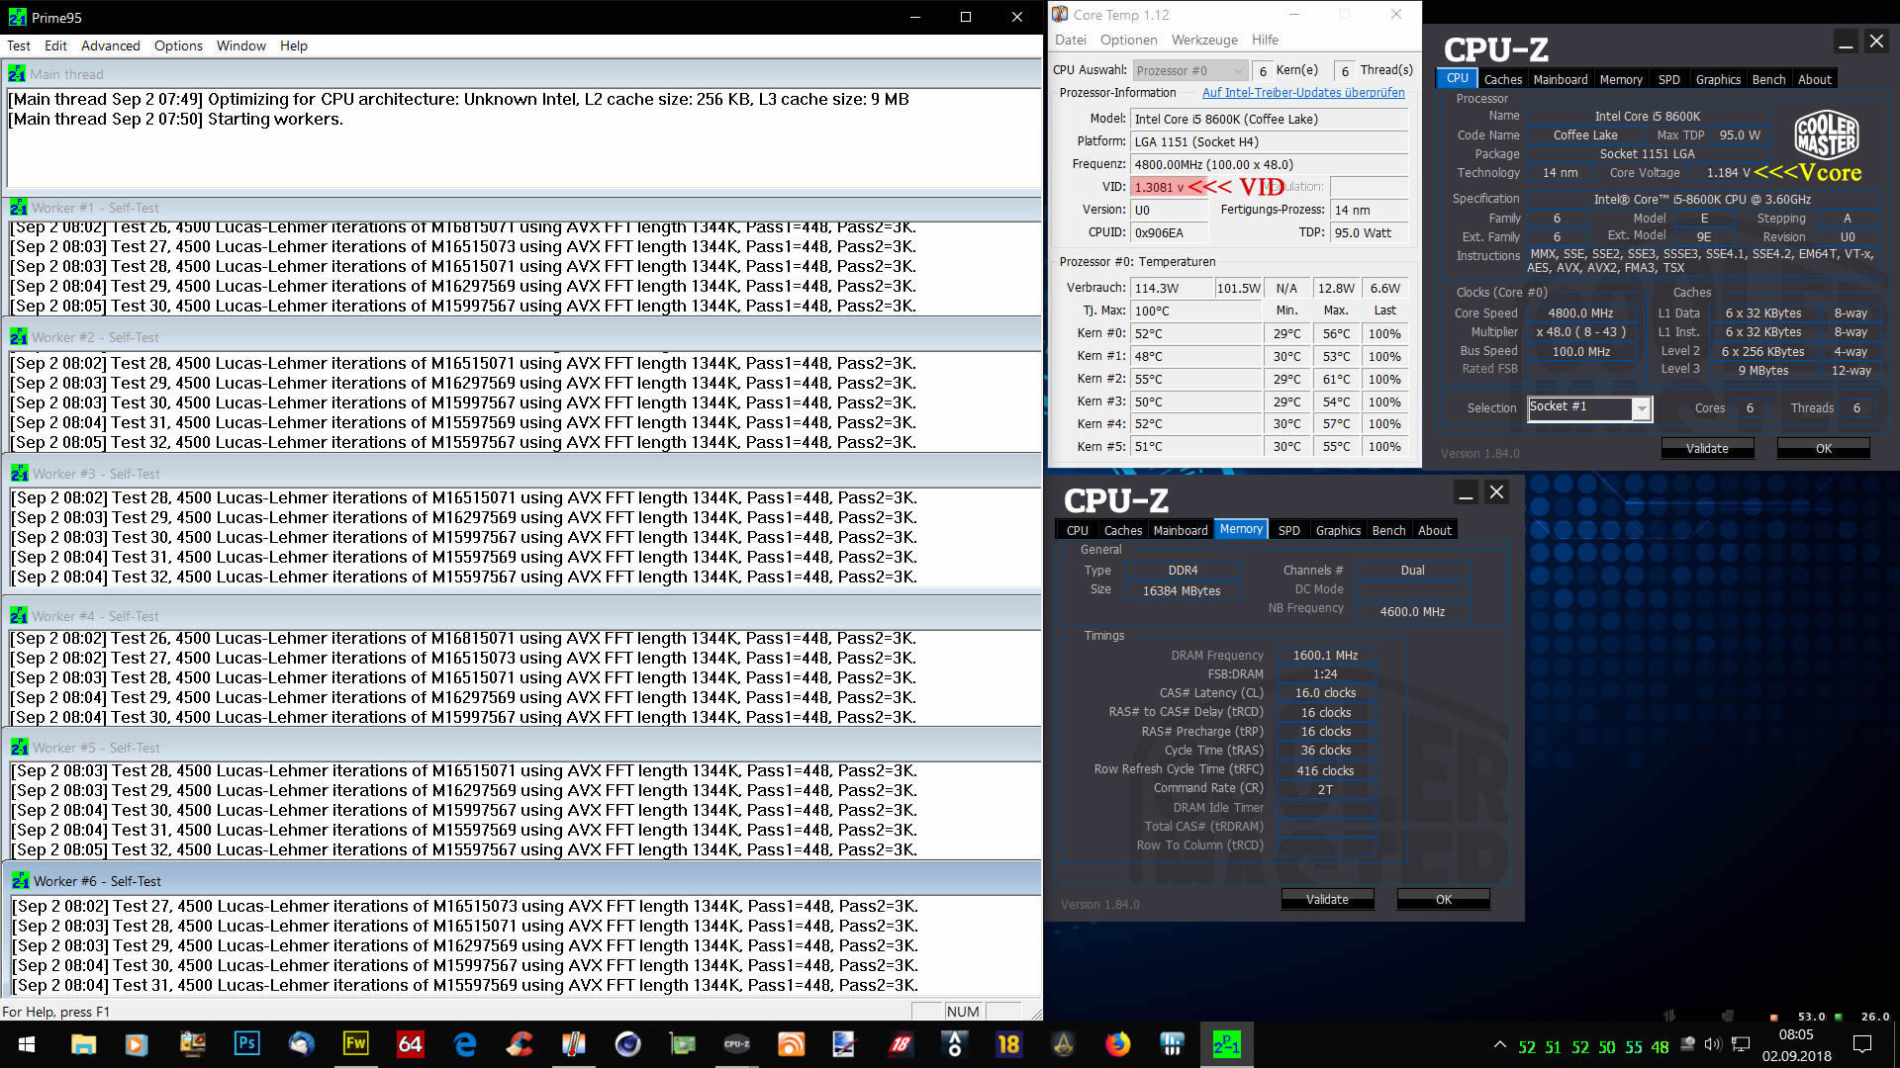Open the Advanced menu in Prime95

tap(110, 45)
